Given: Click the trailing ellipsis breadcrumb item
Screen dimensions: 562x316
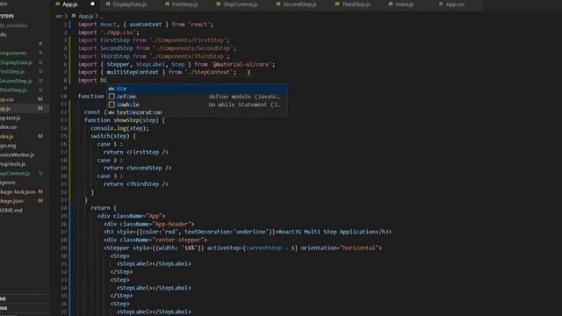Looking at the screenshot, I should pyautogui.click(x=102, y=17).
